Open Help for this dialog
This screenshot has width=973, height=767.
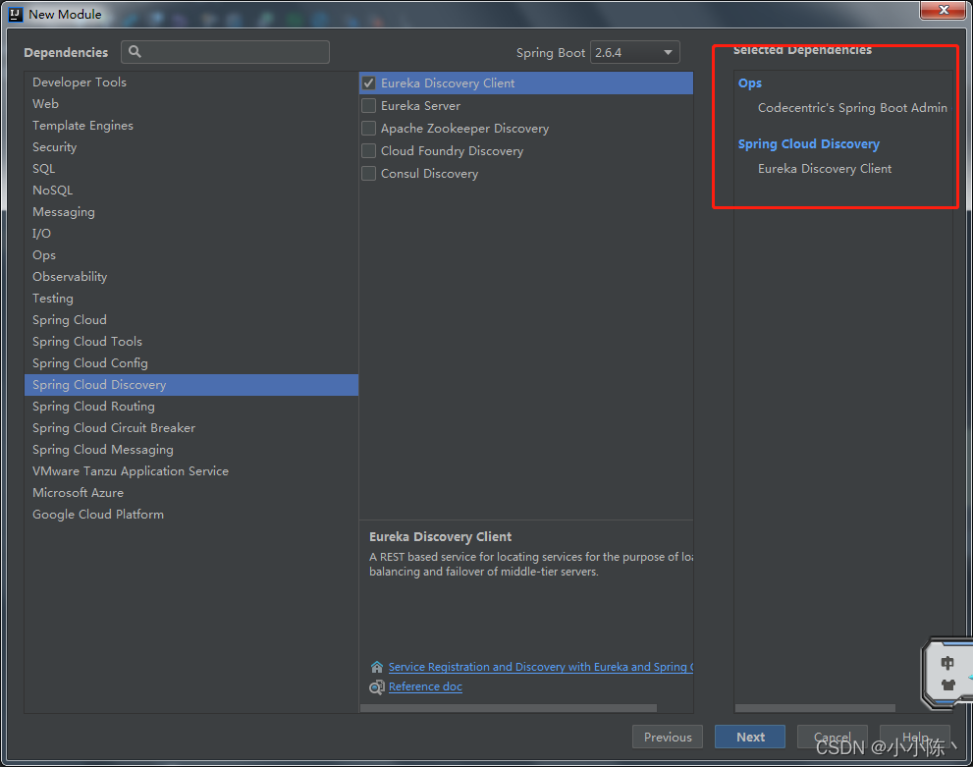[x=915, y=737]
